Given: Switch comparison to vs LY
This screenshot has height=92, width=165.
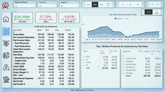Looking at the screenshot, I should (148, 12).
